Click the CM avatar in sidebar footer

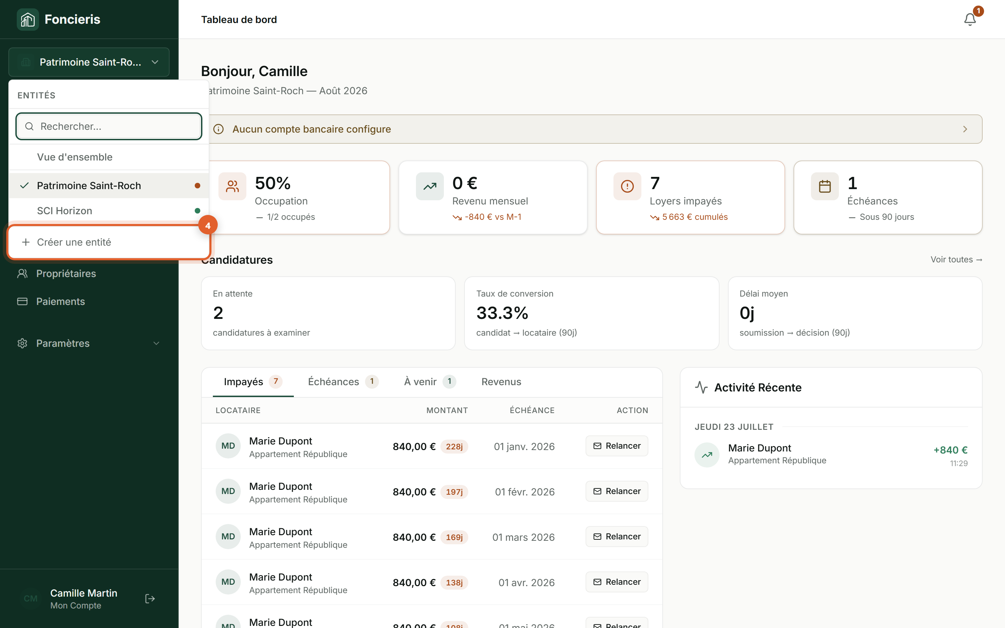[31, 598]
